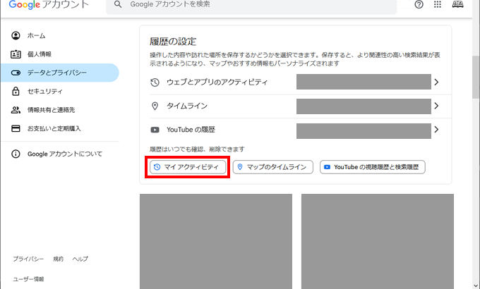The image size is (480, 289).
Task: Click the Google logo in the header
Action: click(x=25, y=4)
